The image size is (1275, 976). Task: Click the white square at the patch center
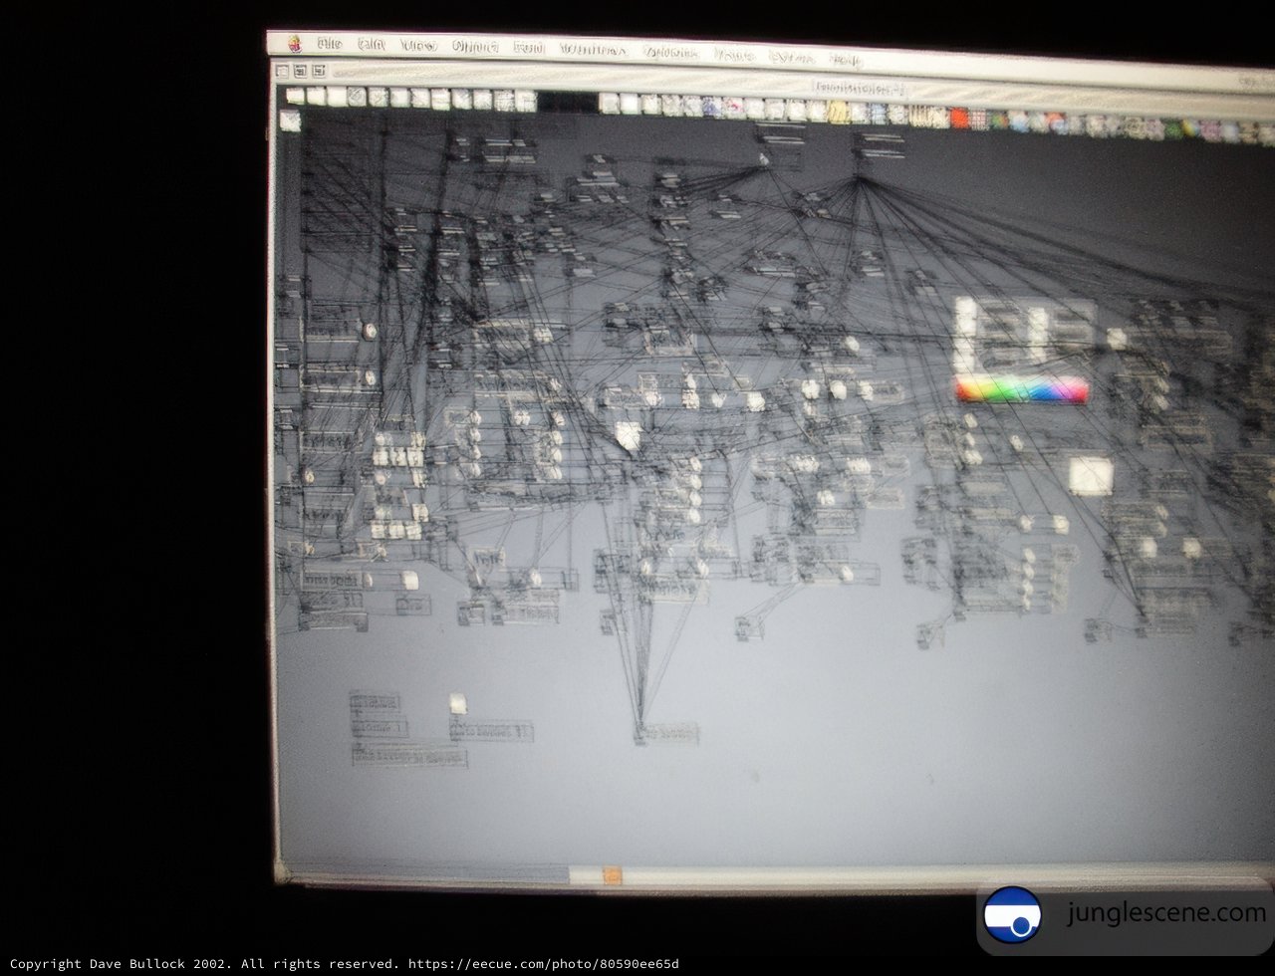(x=628, y=435)
